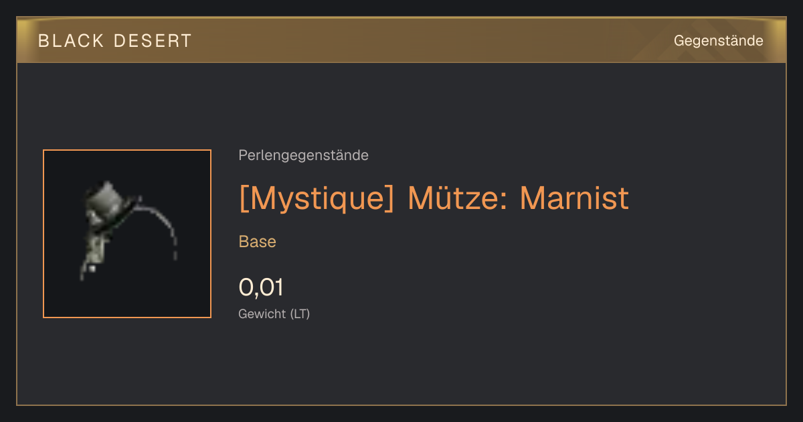
Task: Select the Perlengegenstände category label
Action: pos(303,155)
